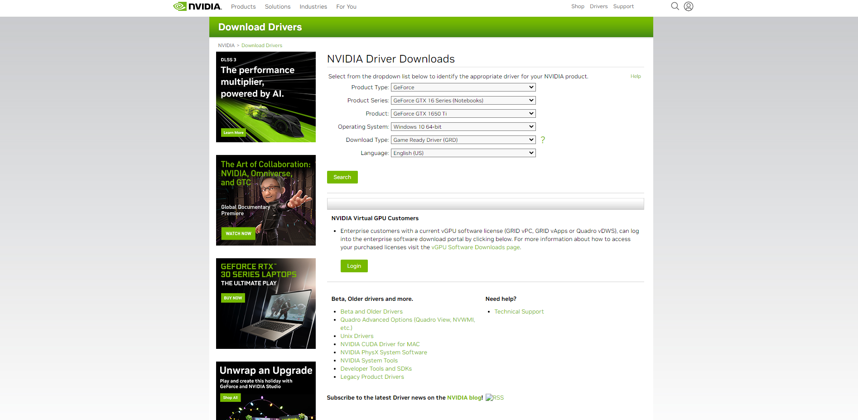Click the Download Drivers page title
The image size is (858, 420).
(x=260, y=27)
